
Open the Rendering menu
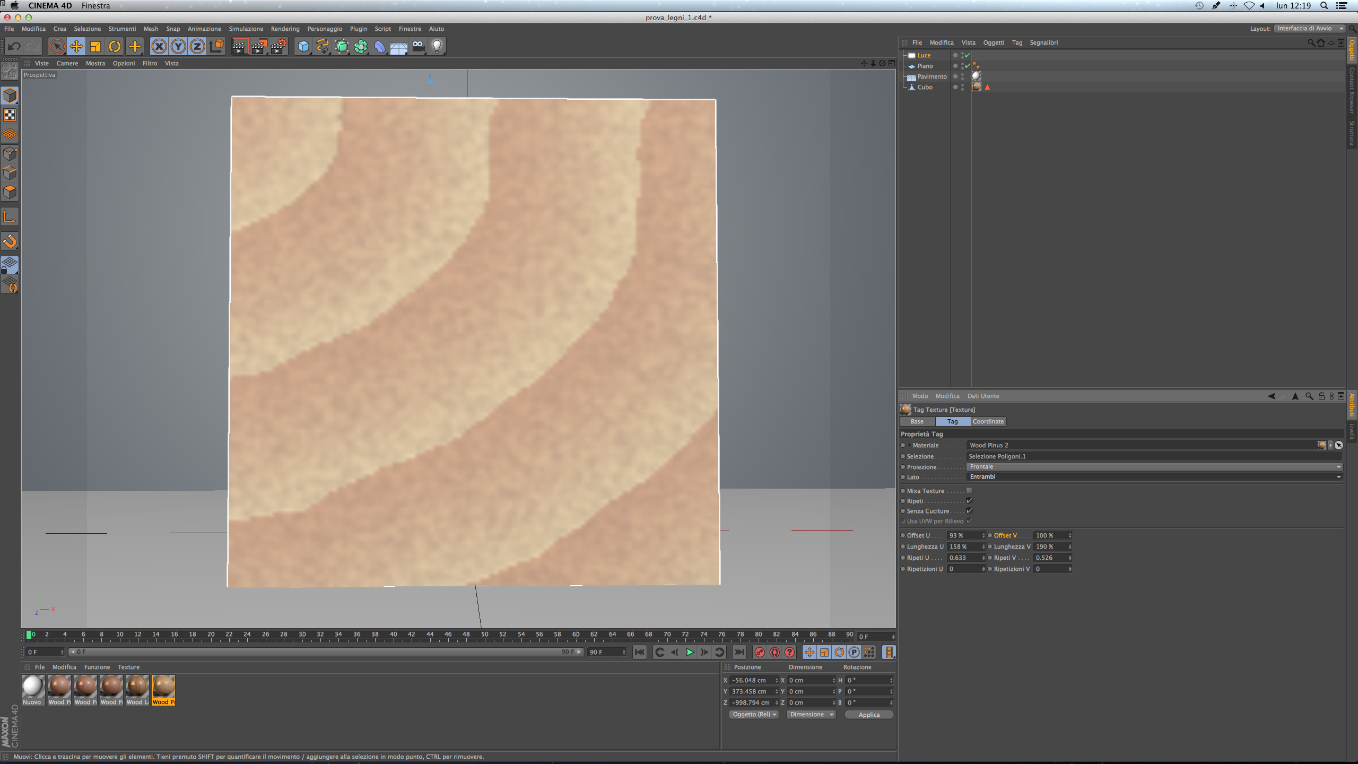click(x=285, y=29)
